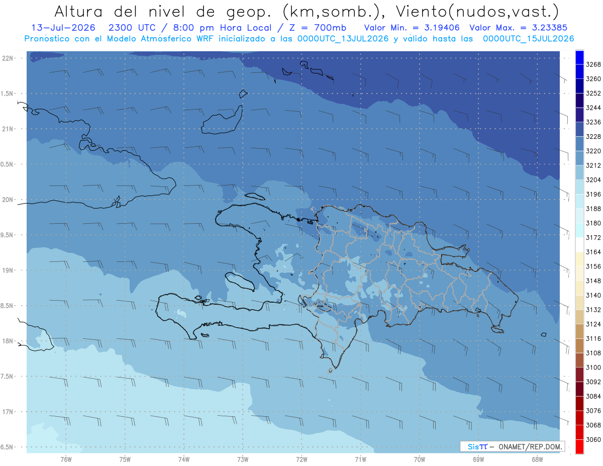The width and height of the screenshot is (603, 466).
Task: Click the colorbar swatch between 3100 and 3108
Action: [x=579, y=360]
